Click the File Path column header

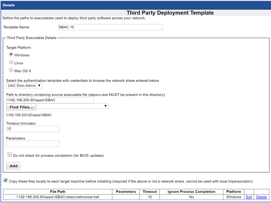[58, 192]
